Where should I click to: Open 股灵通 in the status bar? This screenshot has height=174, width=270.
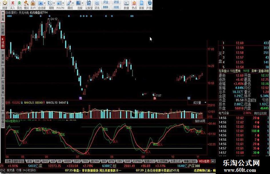pyautogui.click(x=11, y=171)
